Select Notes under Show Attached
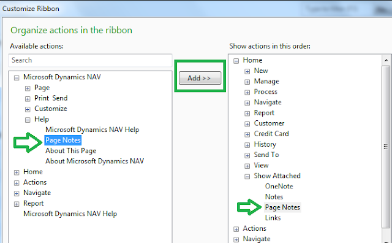The width and height of the screenshot is (392, 243). point(274,197)
